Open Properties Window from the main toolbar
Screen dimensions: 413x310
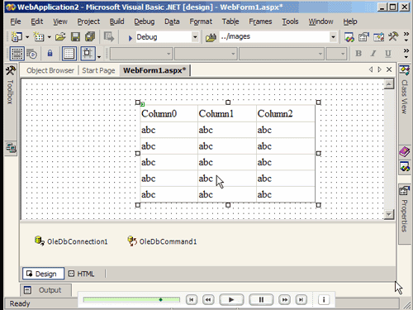(363, 37)
